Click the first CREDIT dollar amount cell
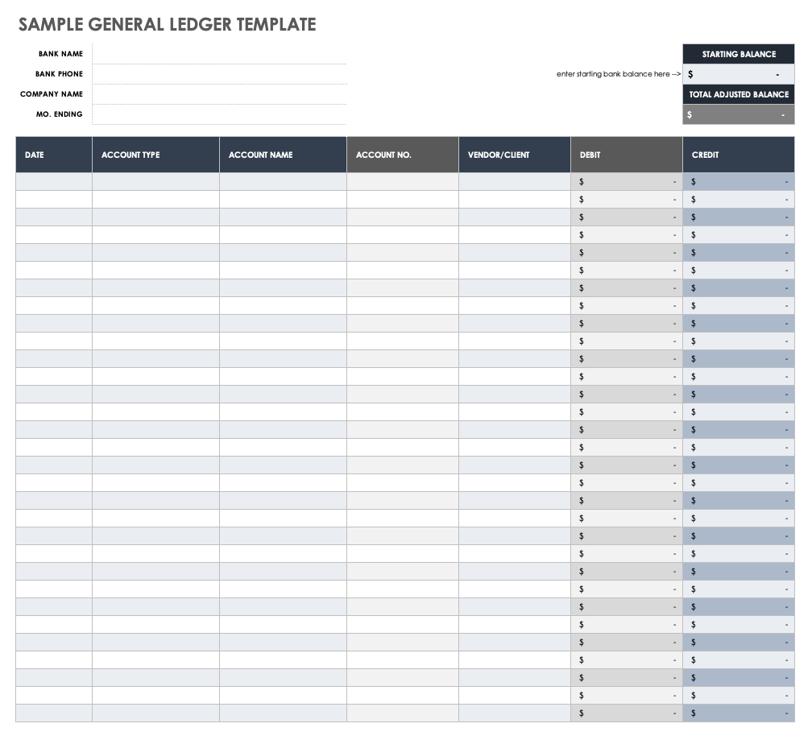This screenshot has height=740, width=812. tap(738, 181)
